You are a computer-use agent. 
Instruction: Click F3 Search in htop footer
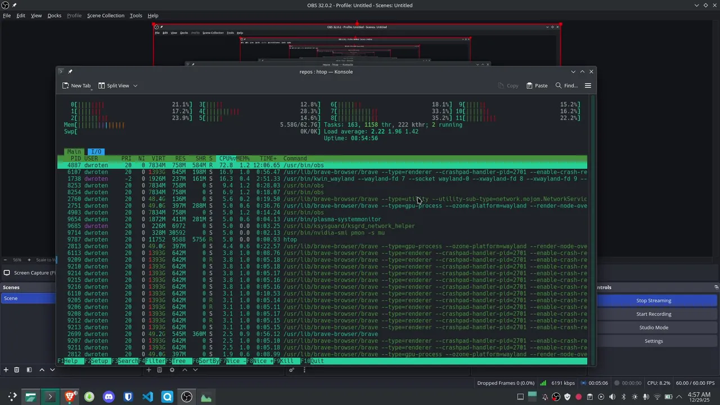pos(124,361)
